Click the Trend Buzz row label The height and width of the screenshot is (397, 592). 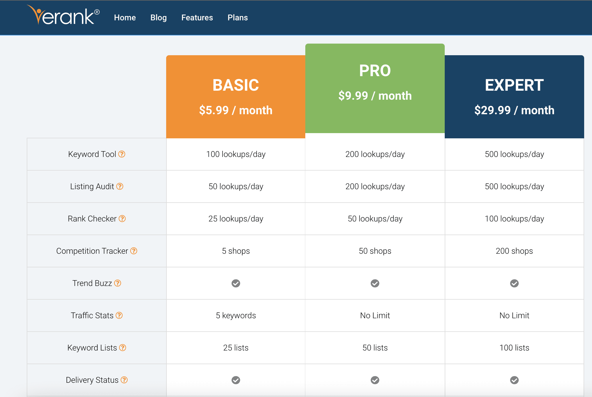click(92, 283)
